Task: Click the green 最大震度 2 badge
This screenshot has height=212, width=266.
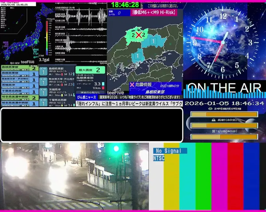Action: (x=90, y=70)
